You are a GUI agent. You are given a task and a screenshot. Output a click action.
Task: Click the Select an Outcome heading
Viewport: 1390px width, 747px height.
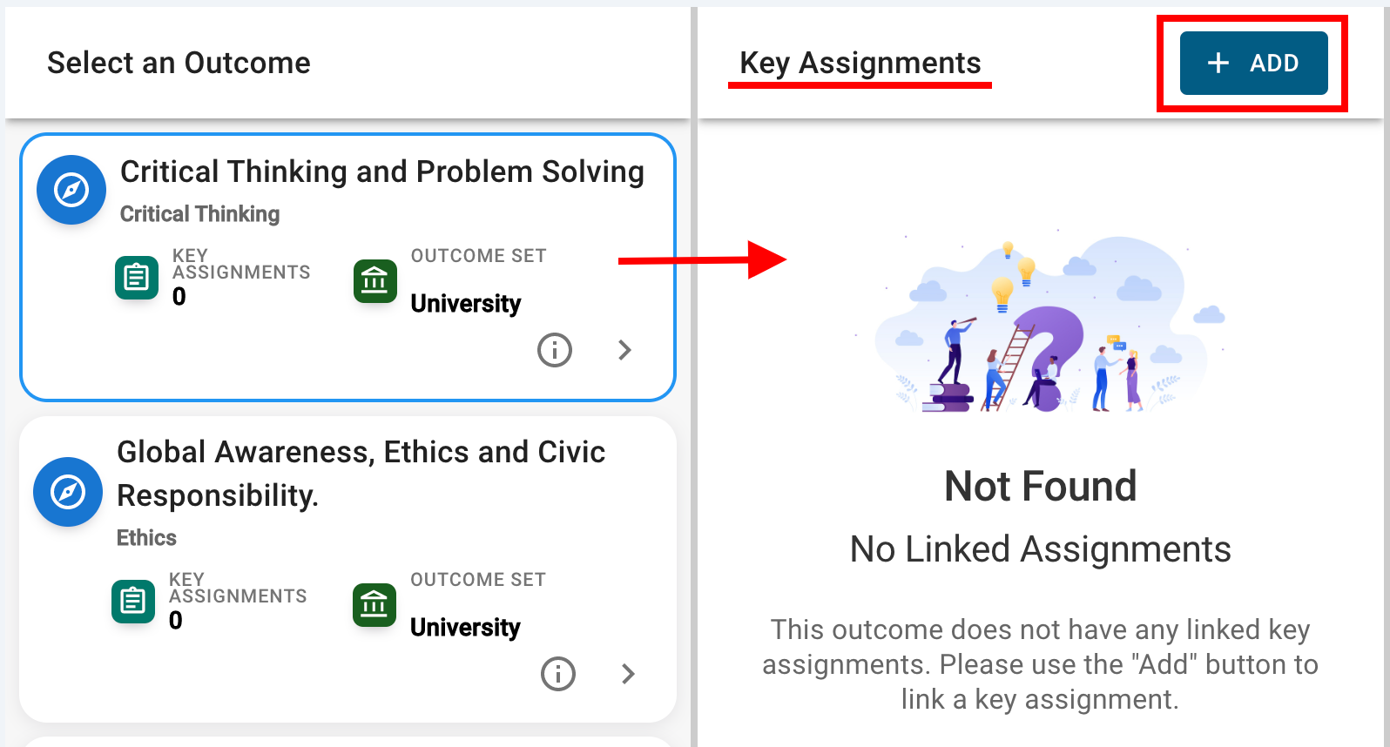point(179,63)
